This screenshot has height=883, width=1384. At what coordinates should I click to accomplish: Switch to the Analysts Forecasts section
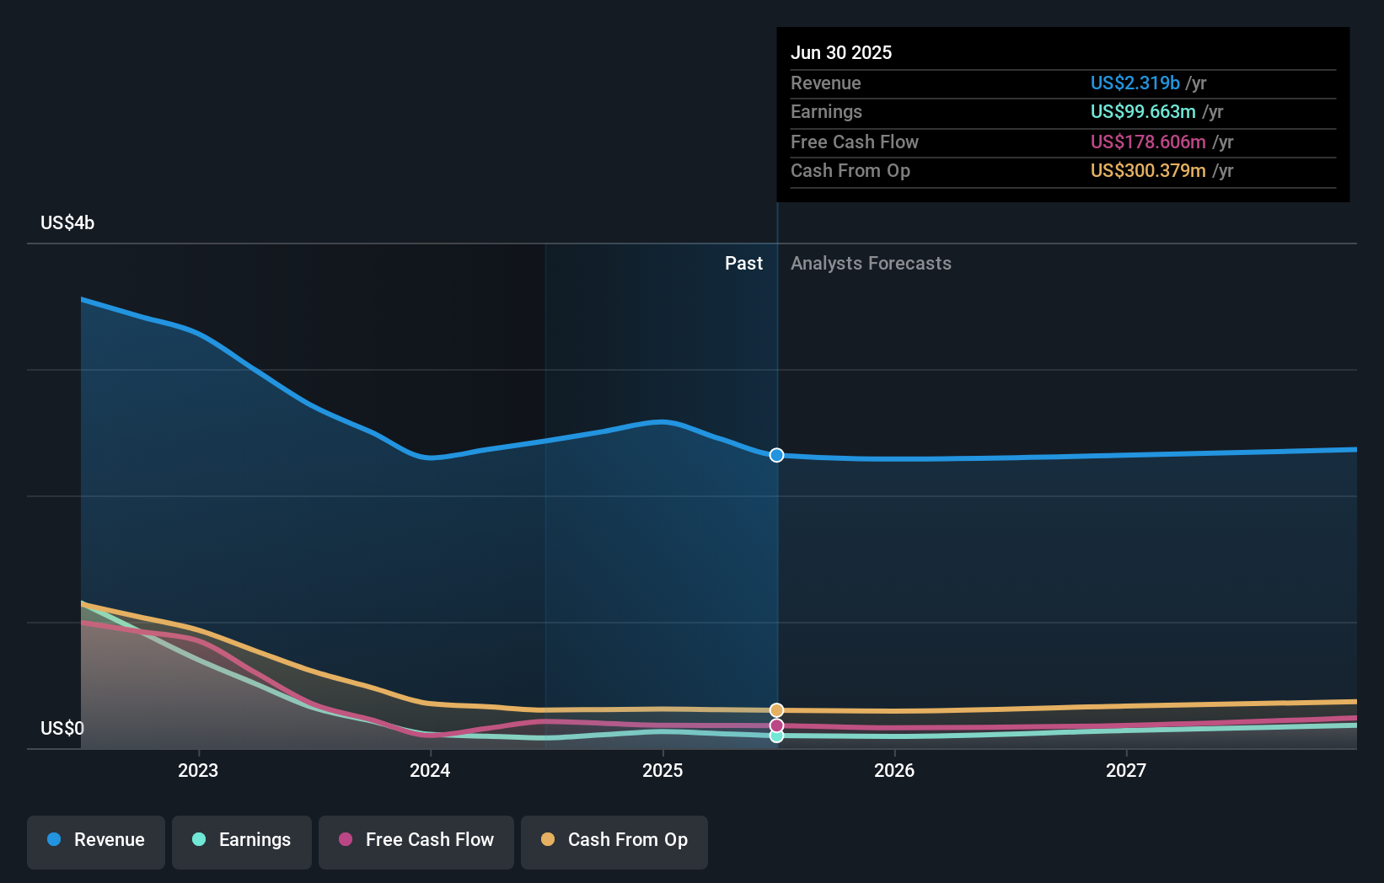(871, 263)
